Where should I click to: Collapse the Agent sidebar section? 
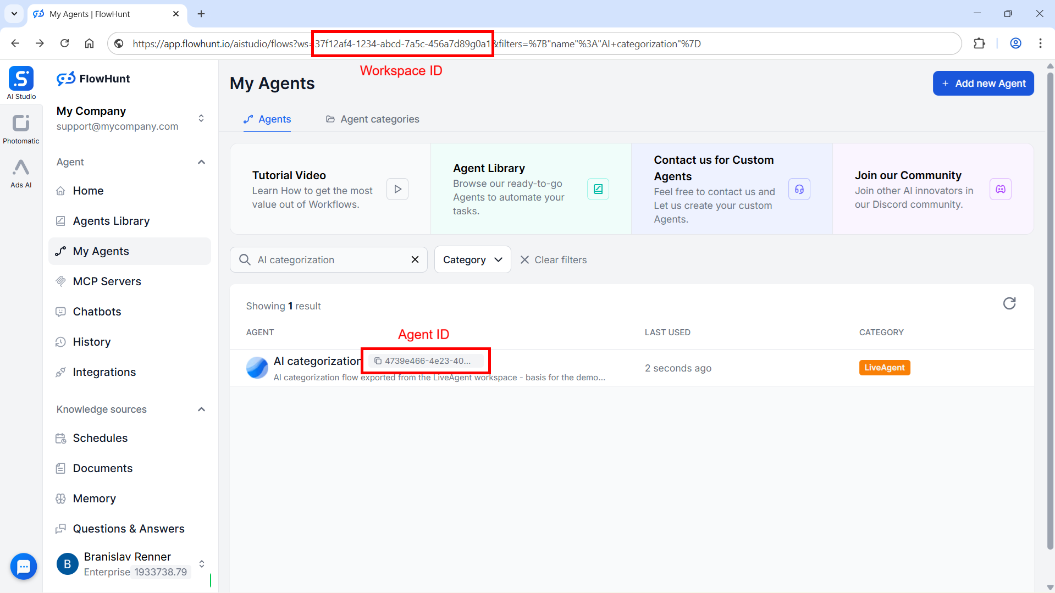coord(201,162)
